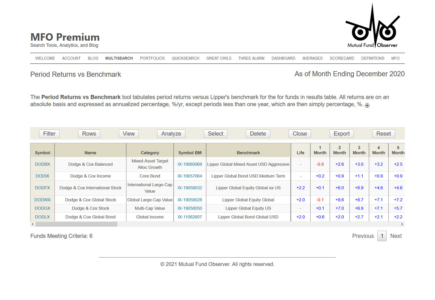Click the Filter button

(49, 134)
